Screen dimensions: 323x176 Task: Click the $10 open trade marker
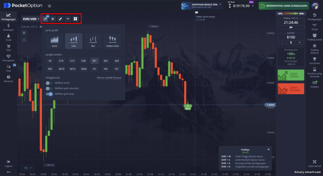[x=188, y=109]
